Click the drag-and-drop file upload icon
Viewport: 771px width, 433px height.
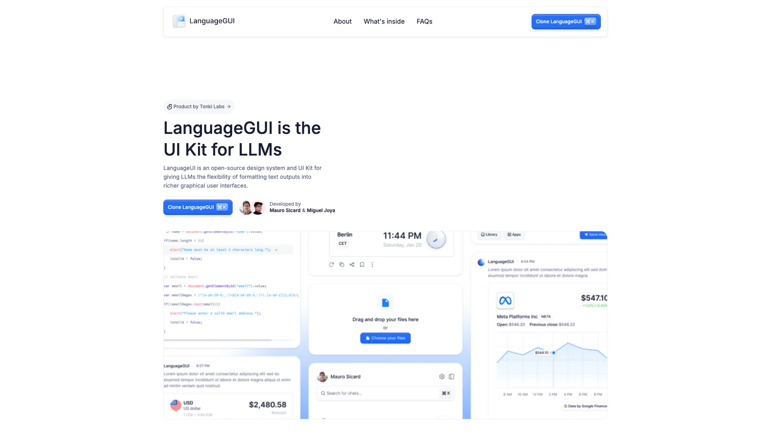[385, 302]
